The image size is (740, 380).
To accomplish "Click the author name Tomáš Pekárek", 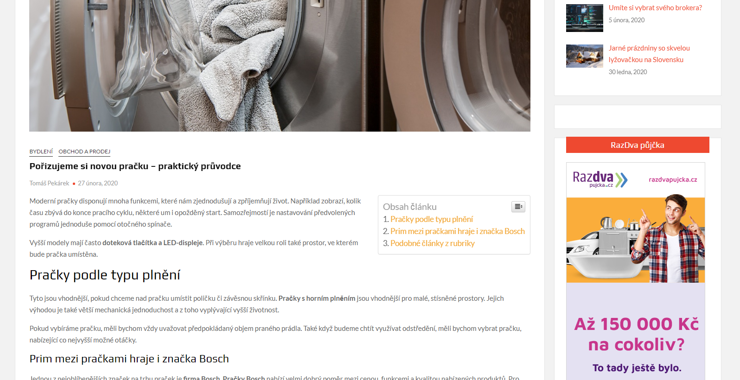I will tap(49, 184).
